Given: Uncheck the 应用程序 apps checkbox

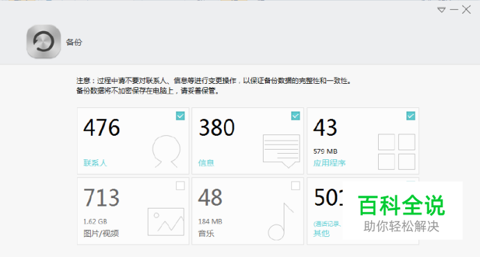Looking at the screenshot, I should (411, 116).
